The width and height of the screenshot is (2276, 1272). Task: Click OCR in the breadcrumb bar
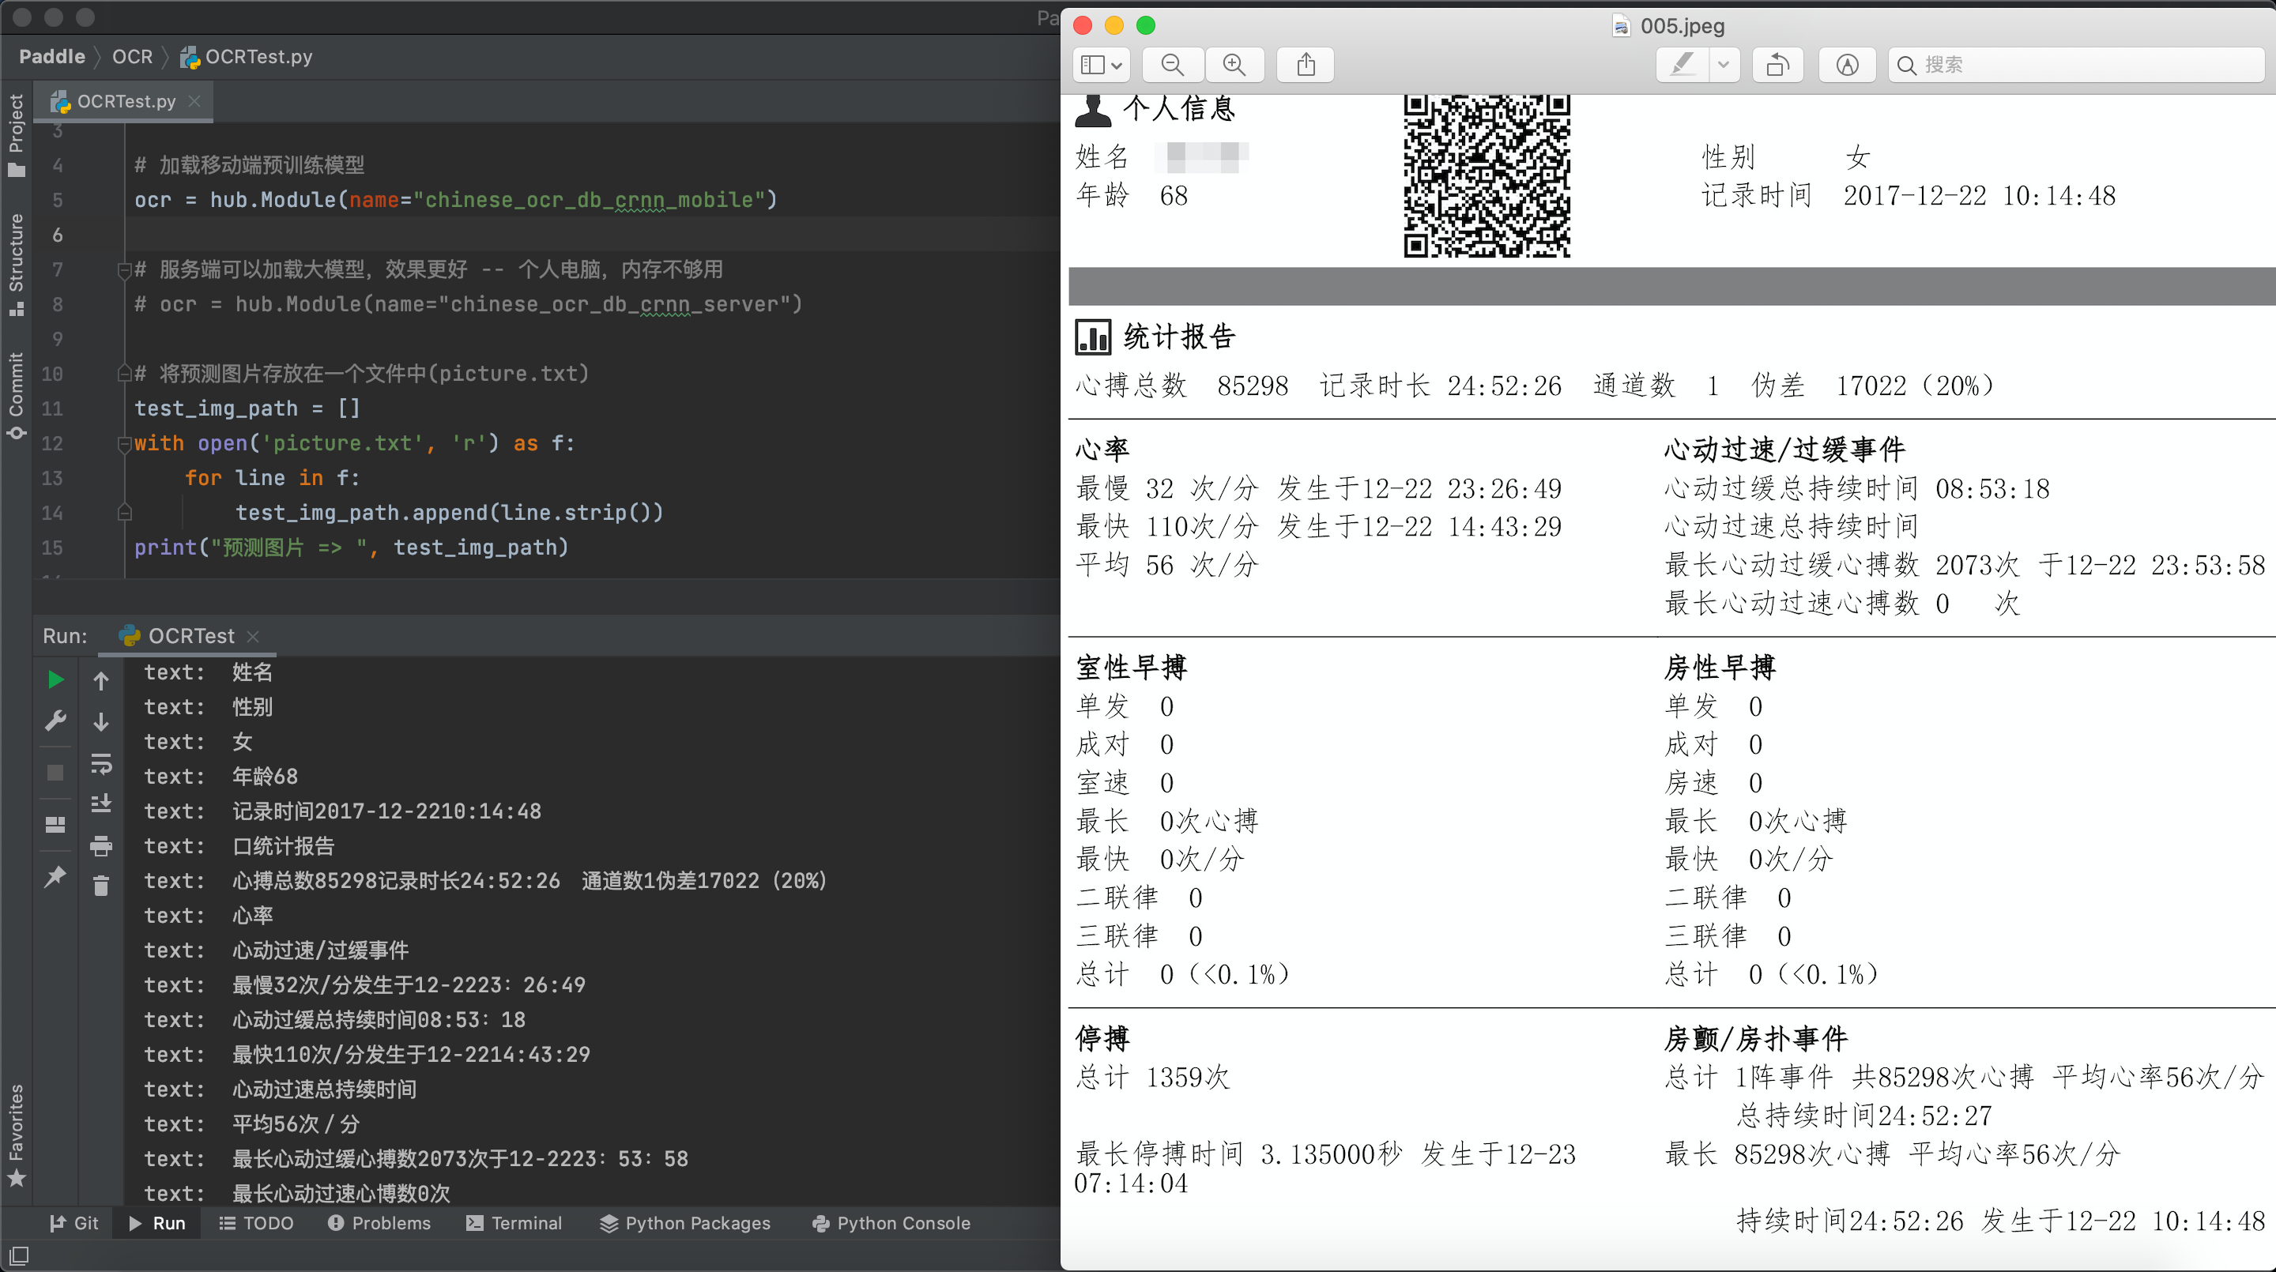pos(133,57)
